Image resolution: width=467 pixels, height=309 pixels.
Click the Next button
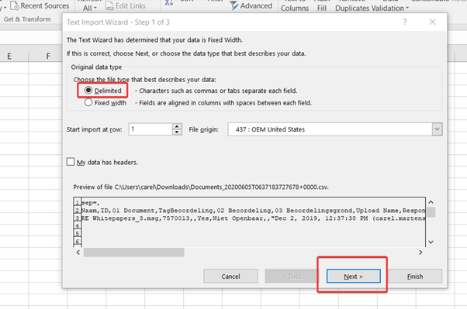click(353, 276)
